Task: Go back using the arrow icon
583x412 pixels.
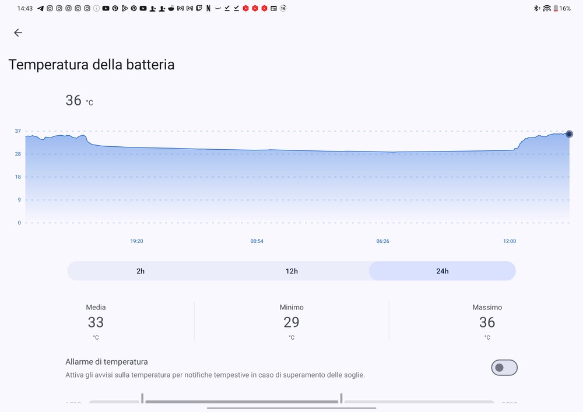Action: 18,33
